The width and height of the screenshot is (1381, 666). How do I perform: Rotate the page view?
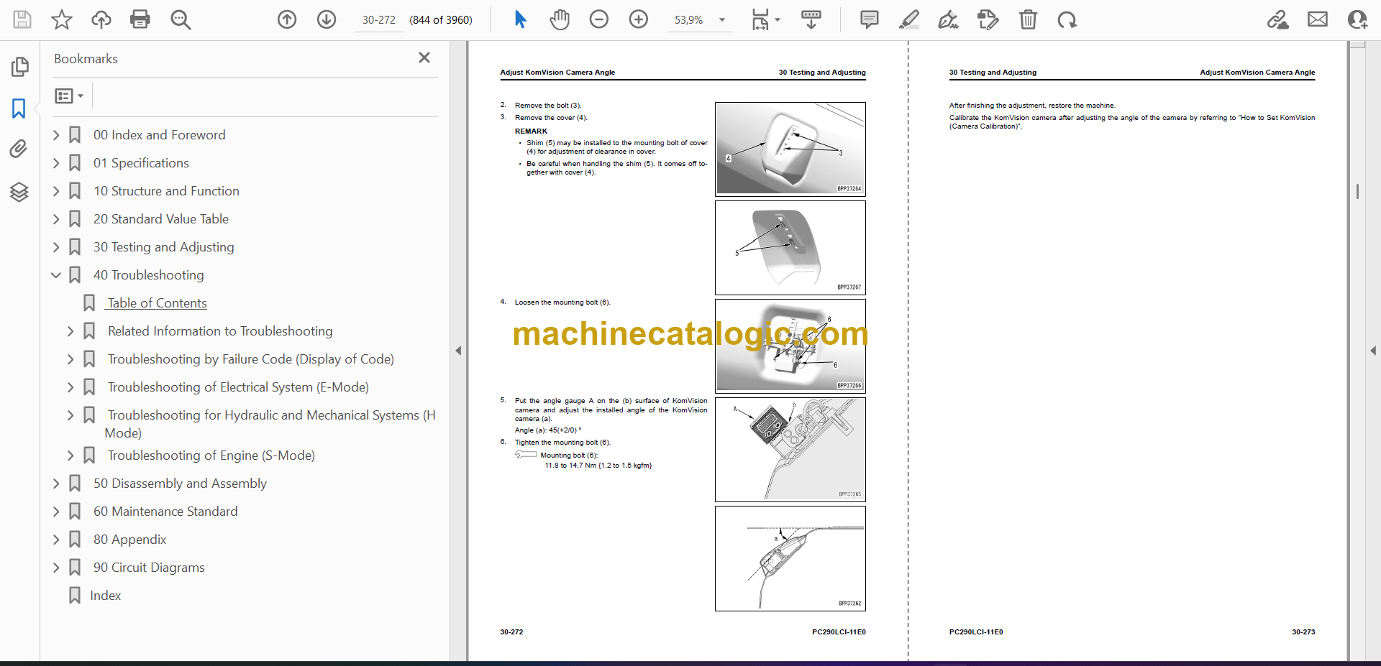pyautogui.click(x=1067, y=19)
